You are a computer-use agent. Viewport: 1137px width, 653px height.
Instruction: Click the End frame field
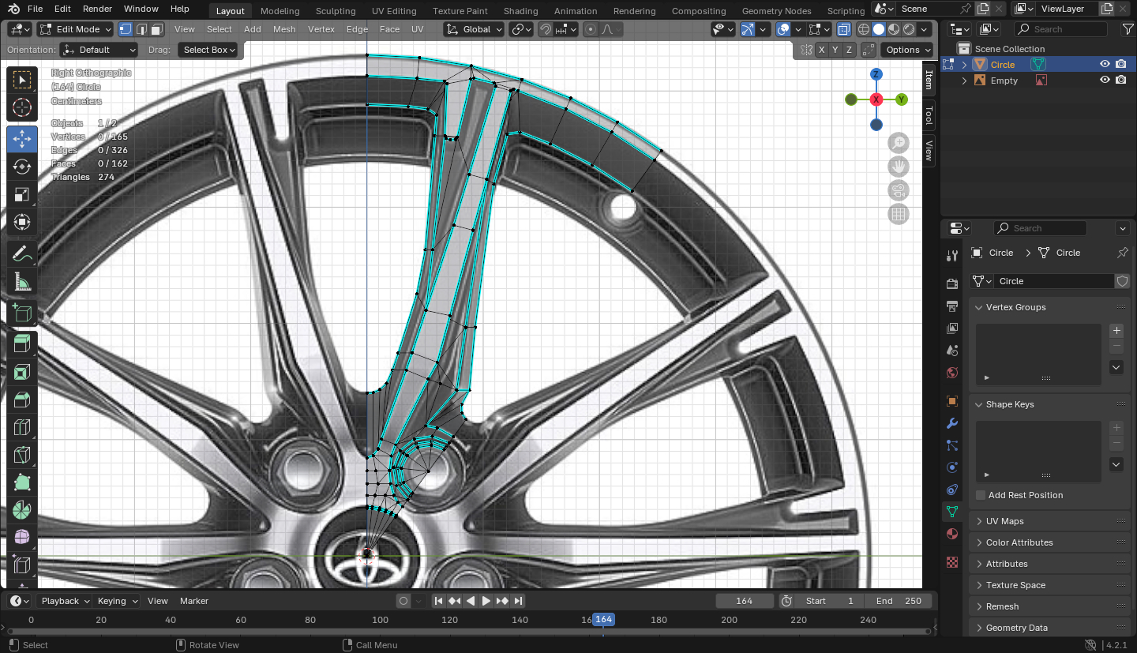899,601
